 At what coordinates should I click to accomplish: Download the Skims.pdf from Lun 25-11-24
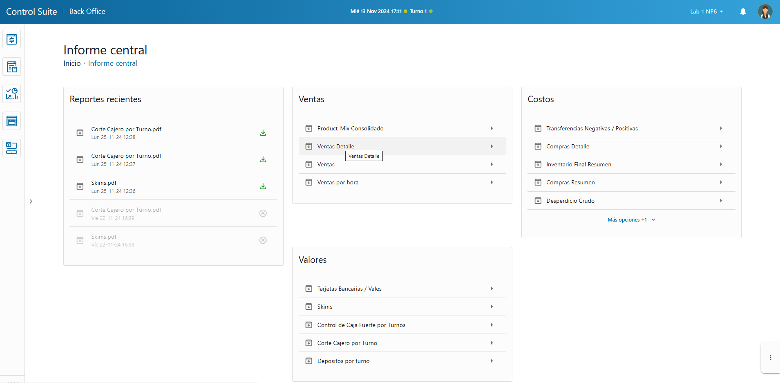(x=263, y=186)
